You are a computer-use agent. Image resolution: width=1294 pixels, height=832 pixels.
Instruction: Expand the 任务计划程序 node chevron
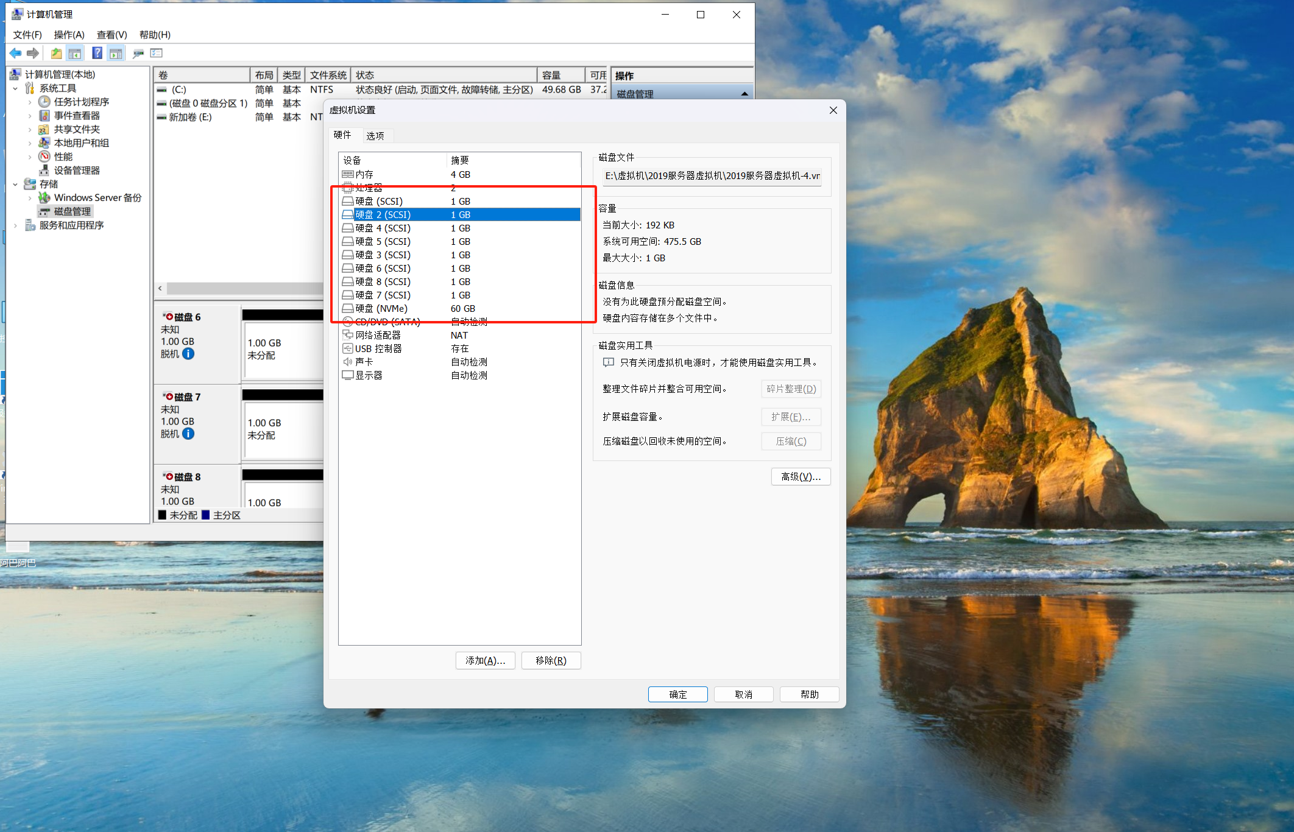click(30, 102)
